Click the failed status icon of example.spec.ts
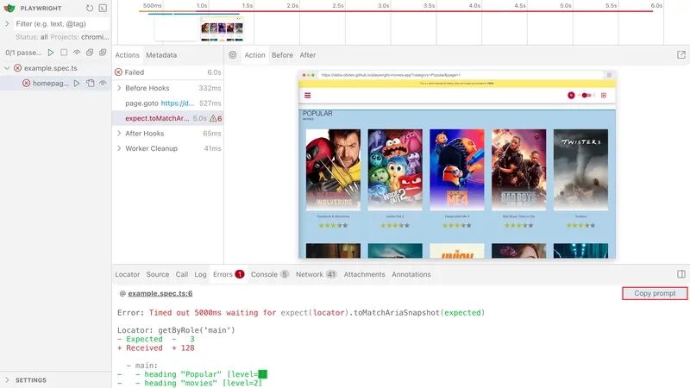Image resolution: width=690 pixels, height=388 pixels. (x=17, y=68)
